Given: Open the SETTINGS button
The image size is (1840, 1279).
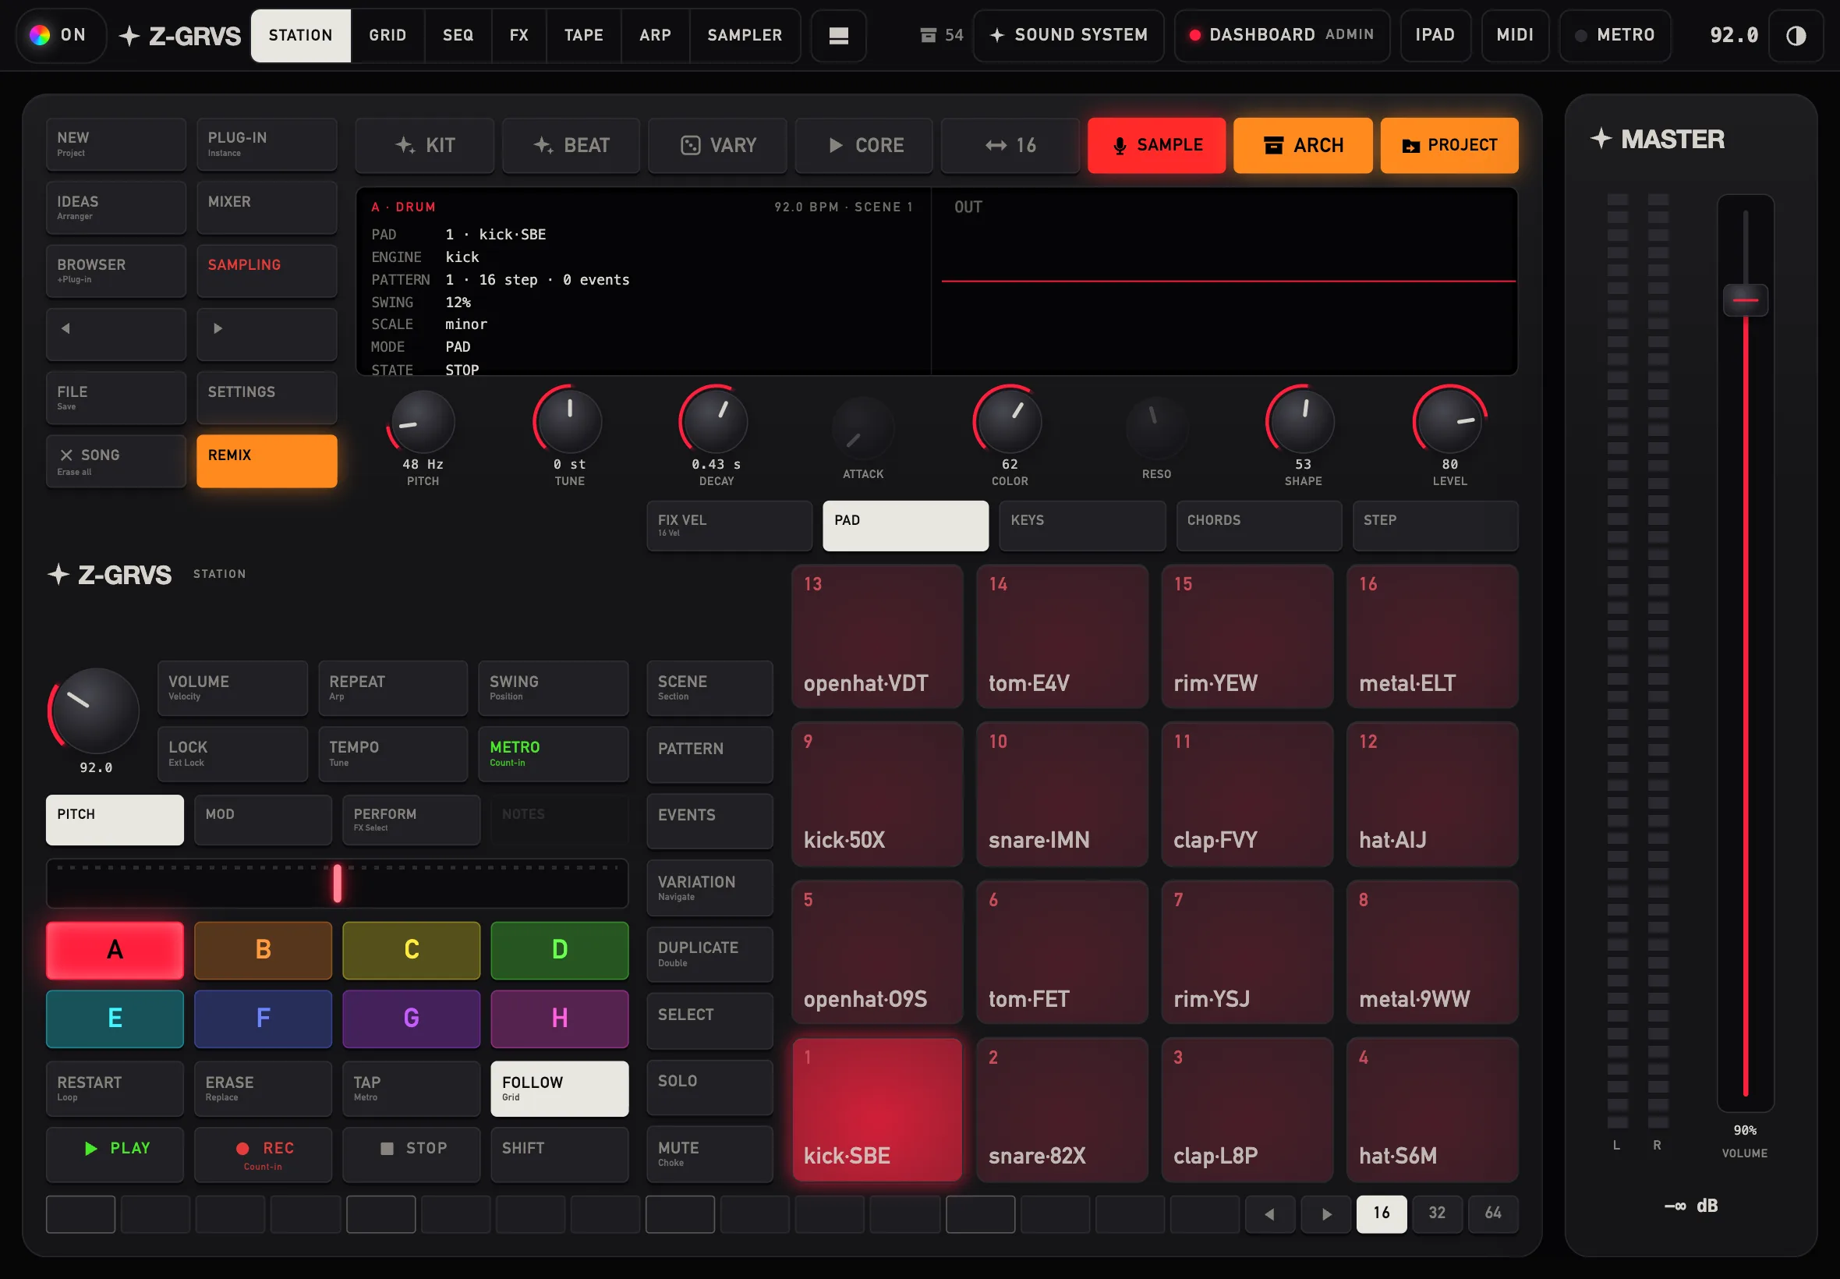Looking at the screenshot, I should tap(267, 398).
